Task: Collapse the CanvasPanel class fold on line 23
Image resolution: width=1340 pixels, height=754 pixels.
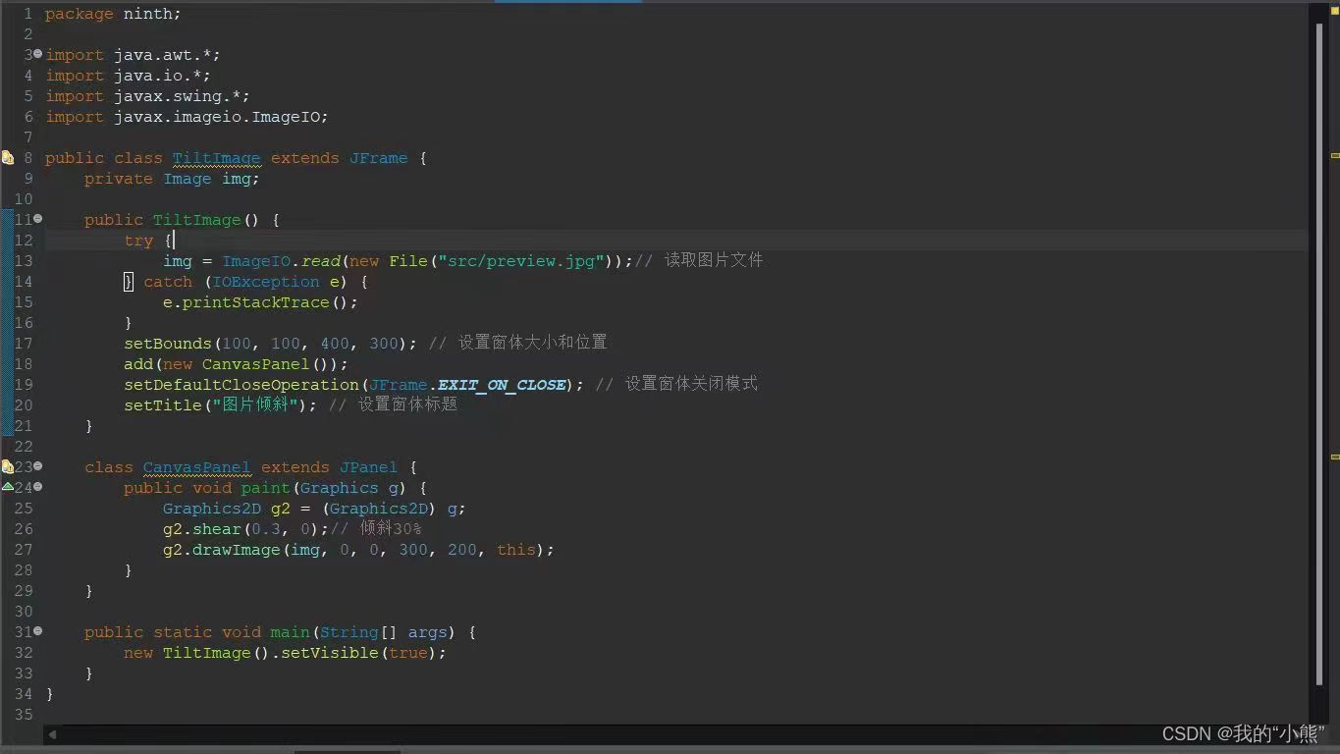Action: [x=38, y=465]
